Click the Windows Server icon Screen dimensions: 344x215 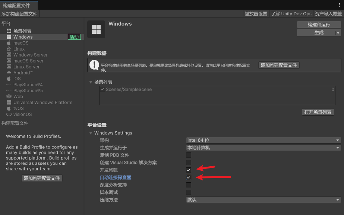click(9, 55)
